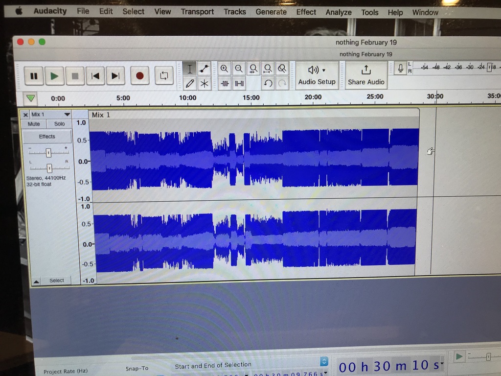
Task: Click the Undo arrow icon
Action: (268, 83)
